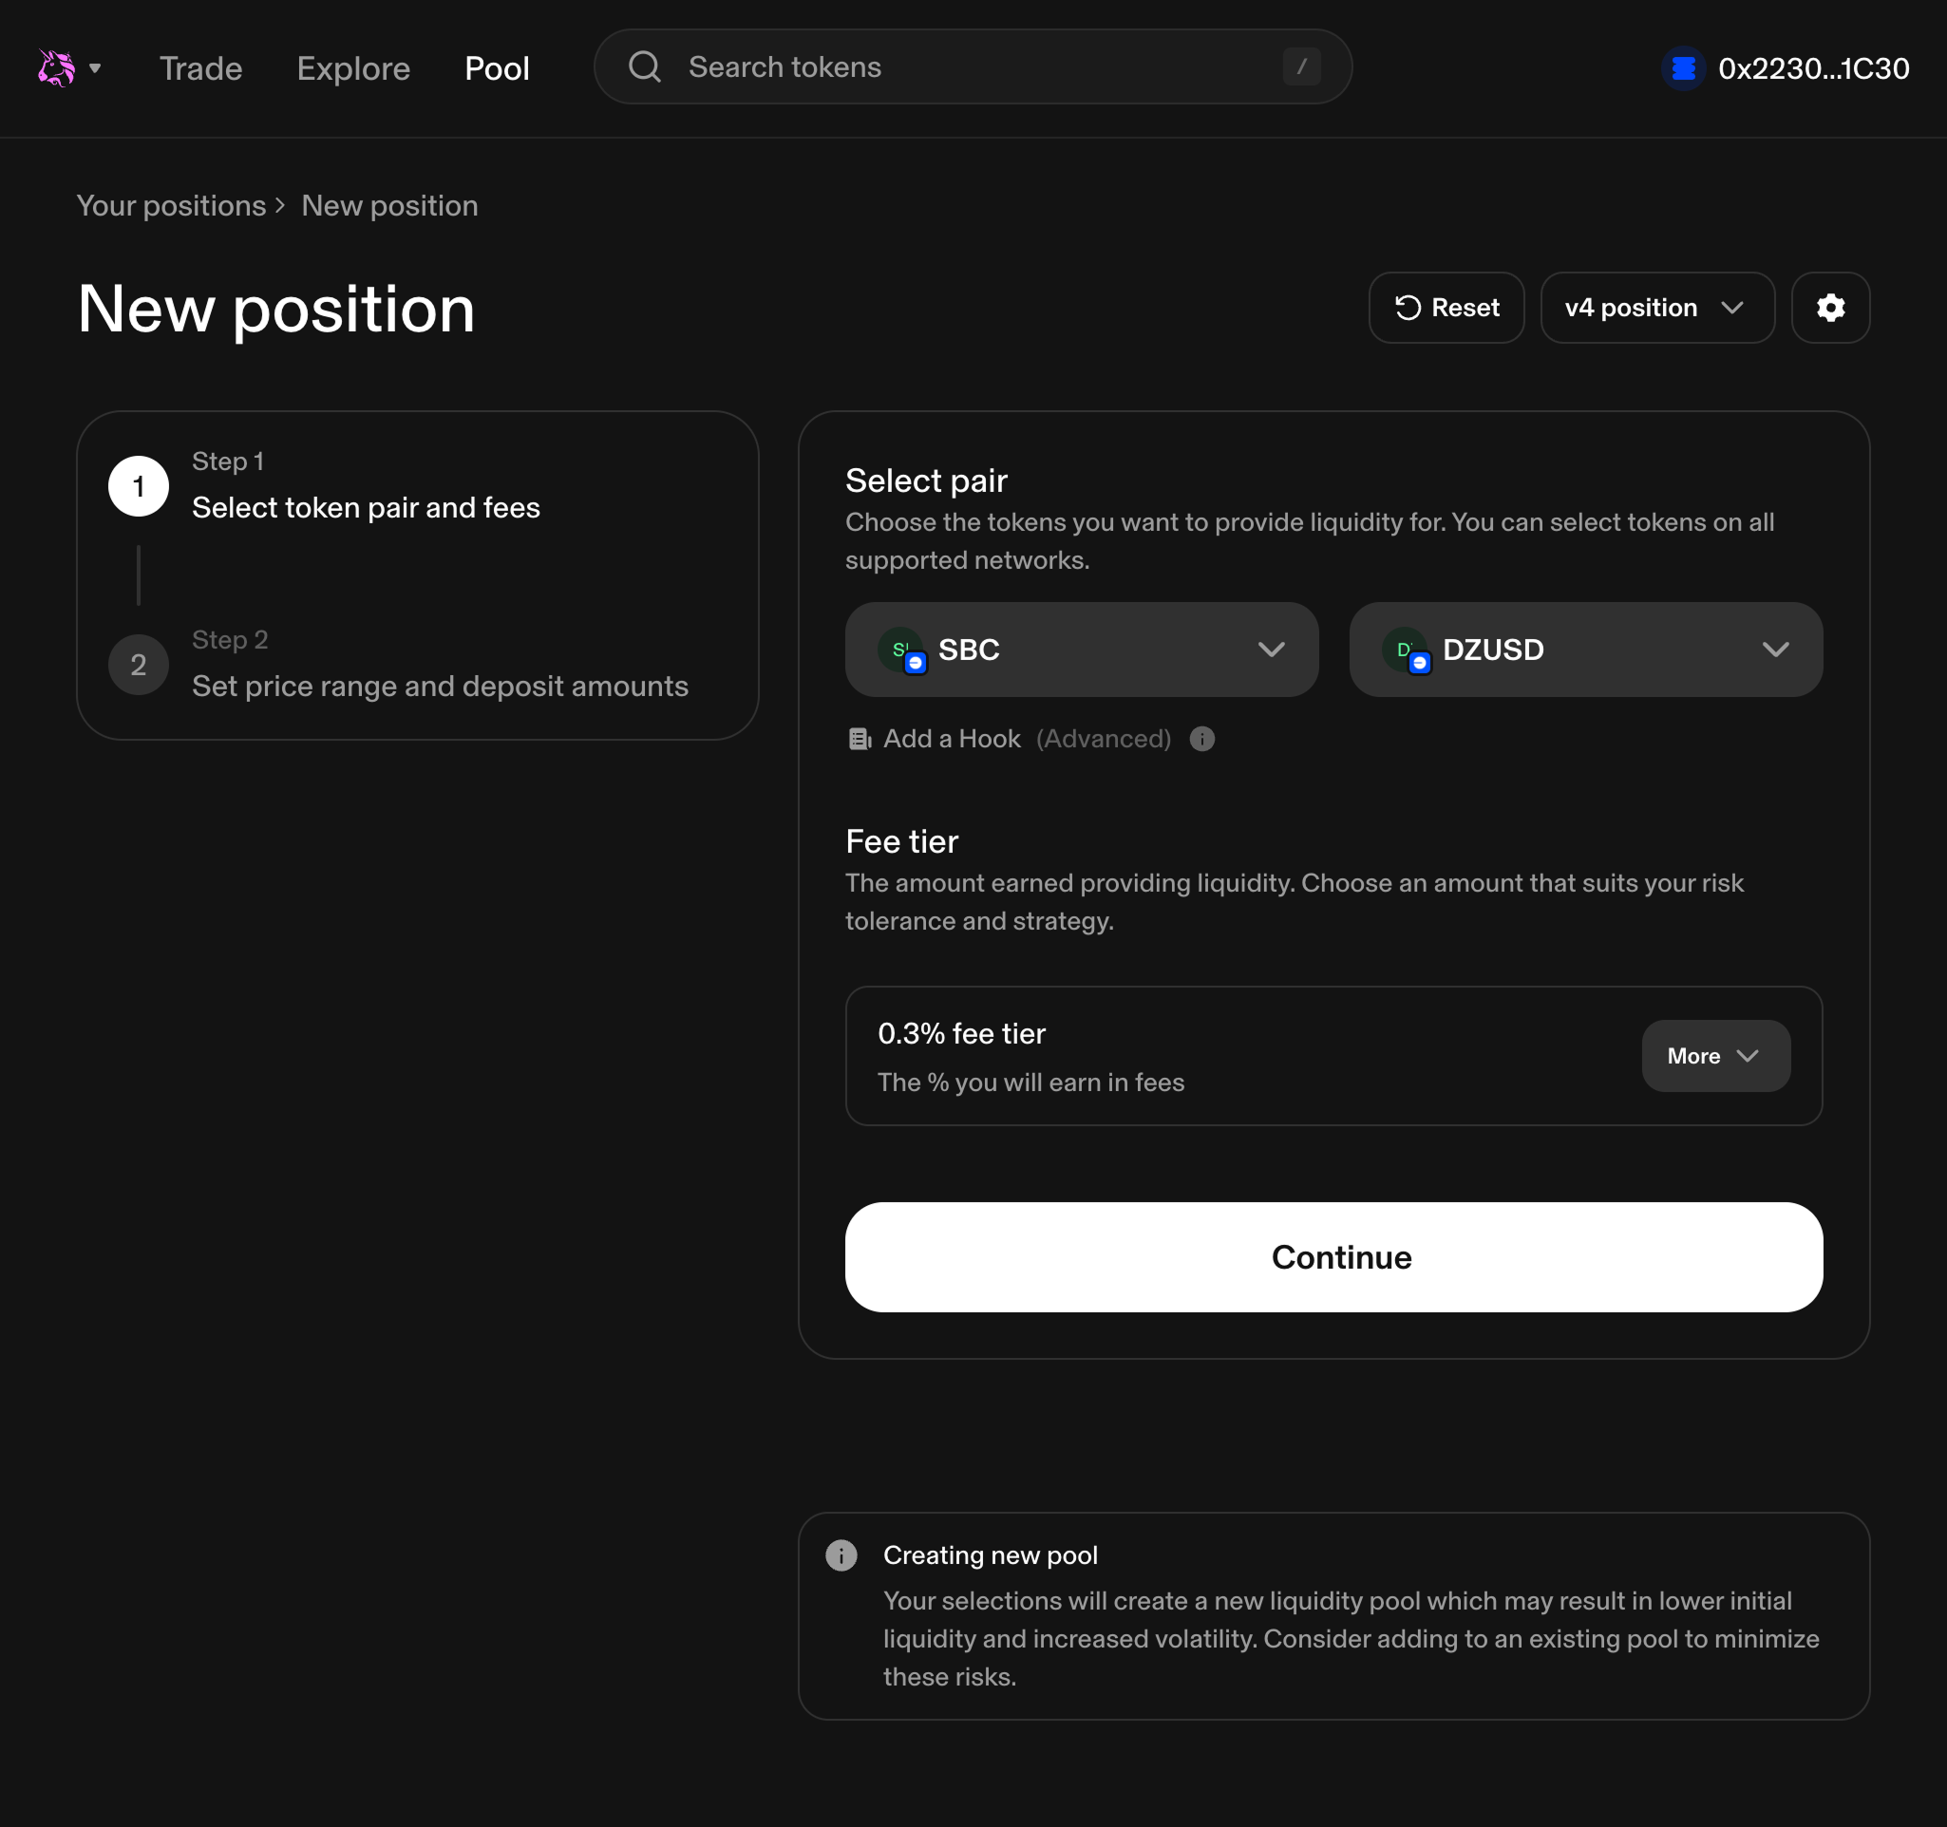This screenshot has width=1947, height=1827.
Task: Open the Explore tab
Action: [x=352, y=68]
